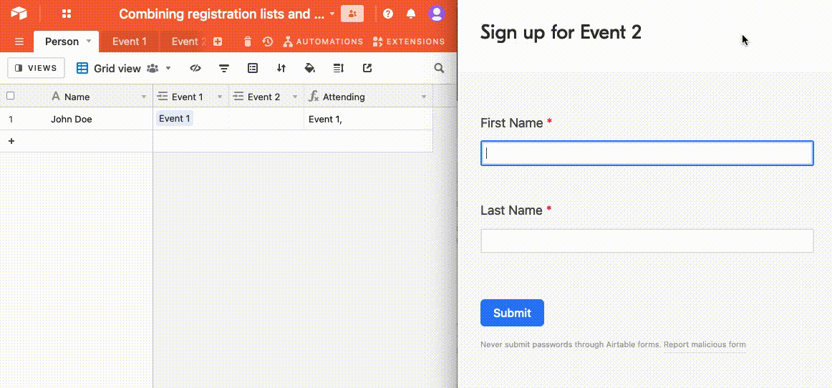Open the share view icon
Viewport: 832px width, 388px height.
click(x=367, y=69)
